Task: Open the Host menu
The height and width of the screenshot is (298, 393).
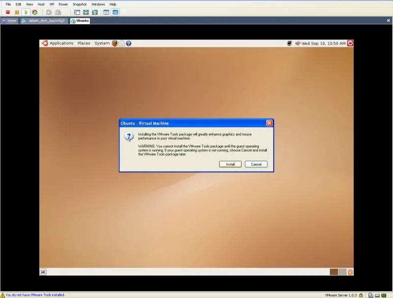Action: [41, 4]
